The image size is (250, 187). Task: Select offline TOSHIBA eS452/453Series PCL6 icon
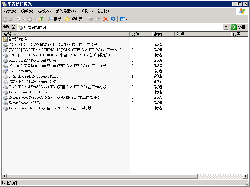pos(6,76)
